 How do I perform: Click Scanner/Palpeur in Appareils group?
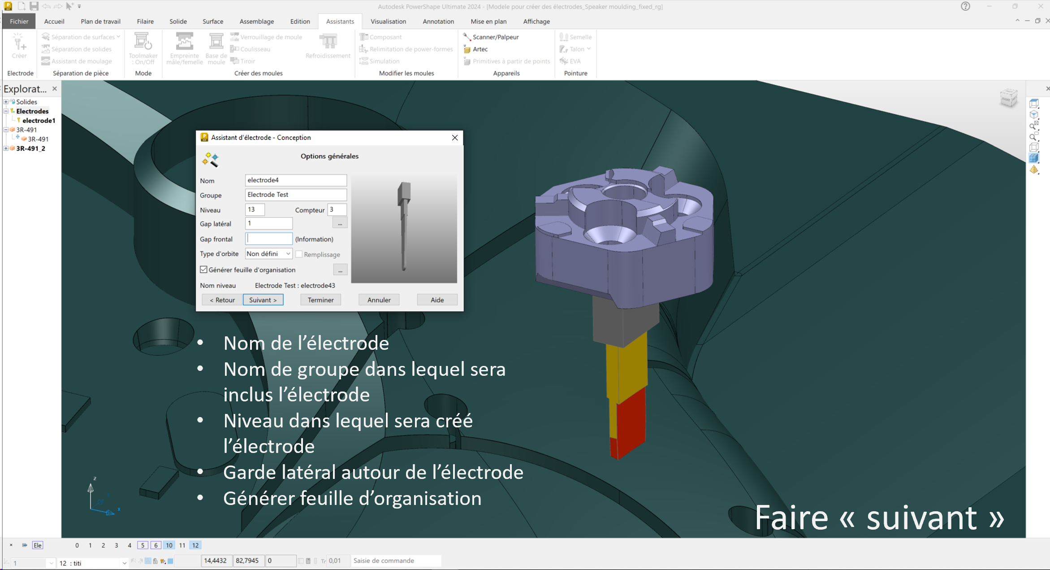491,37
